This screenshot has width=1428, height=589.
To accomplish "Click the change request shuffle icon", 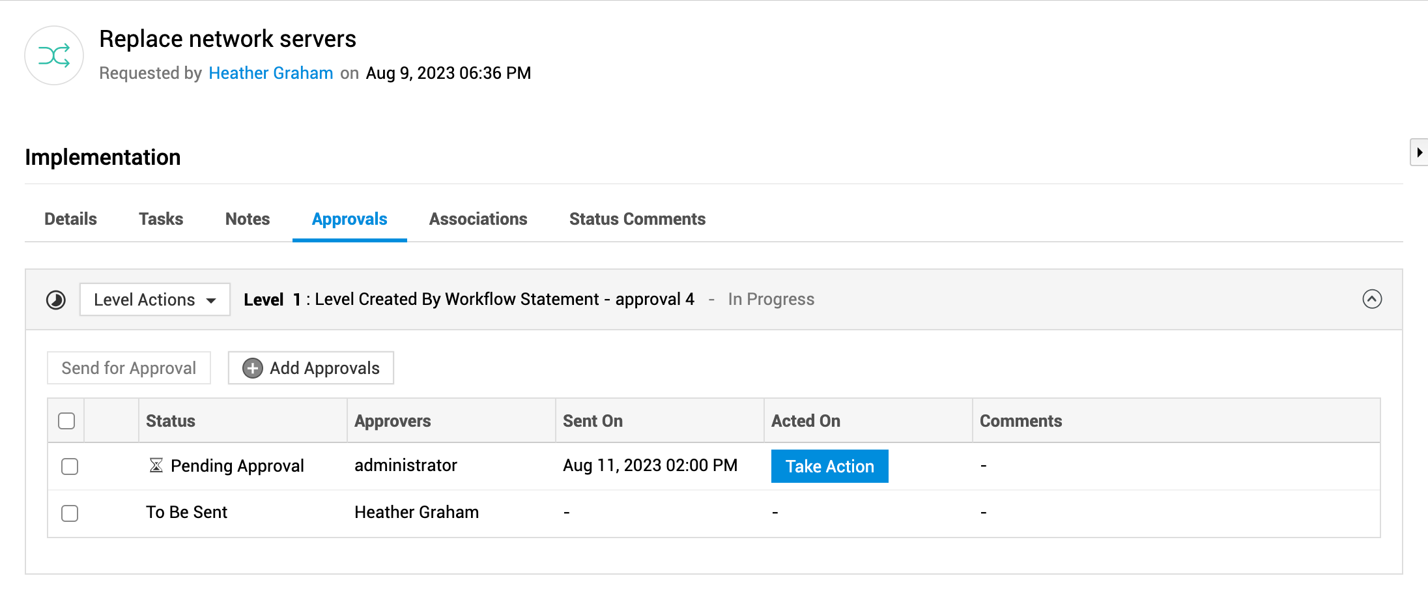I will 54,56.
